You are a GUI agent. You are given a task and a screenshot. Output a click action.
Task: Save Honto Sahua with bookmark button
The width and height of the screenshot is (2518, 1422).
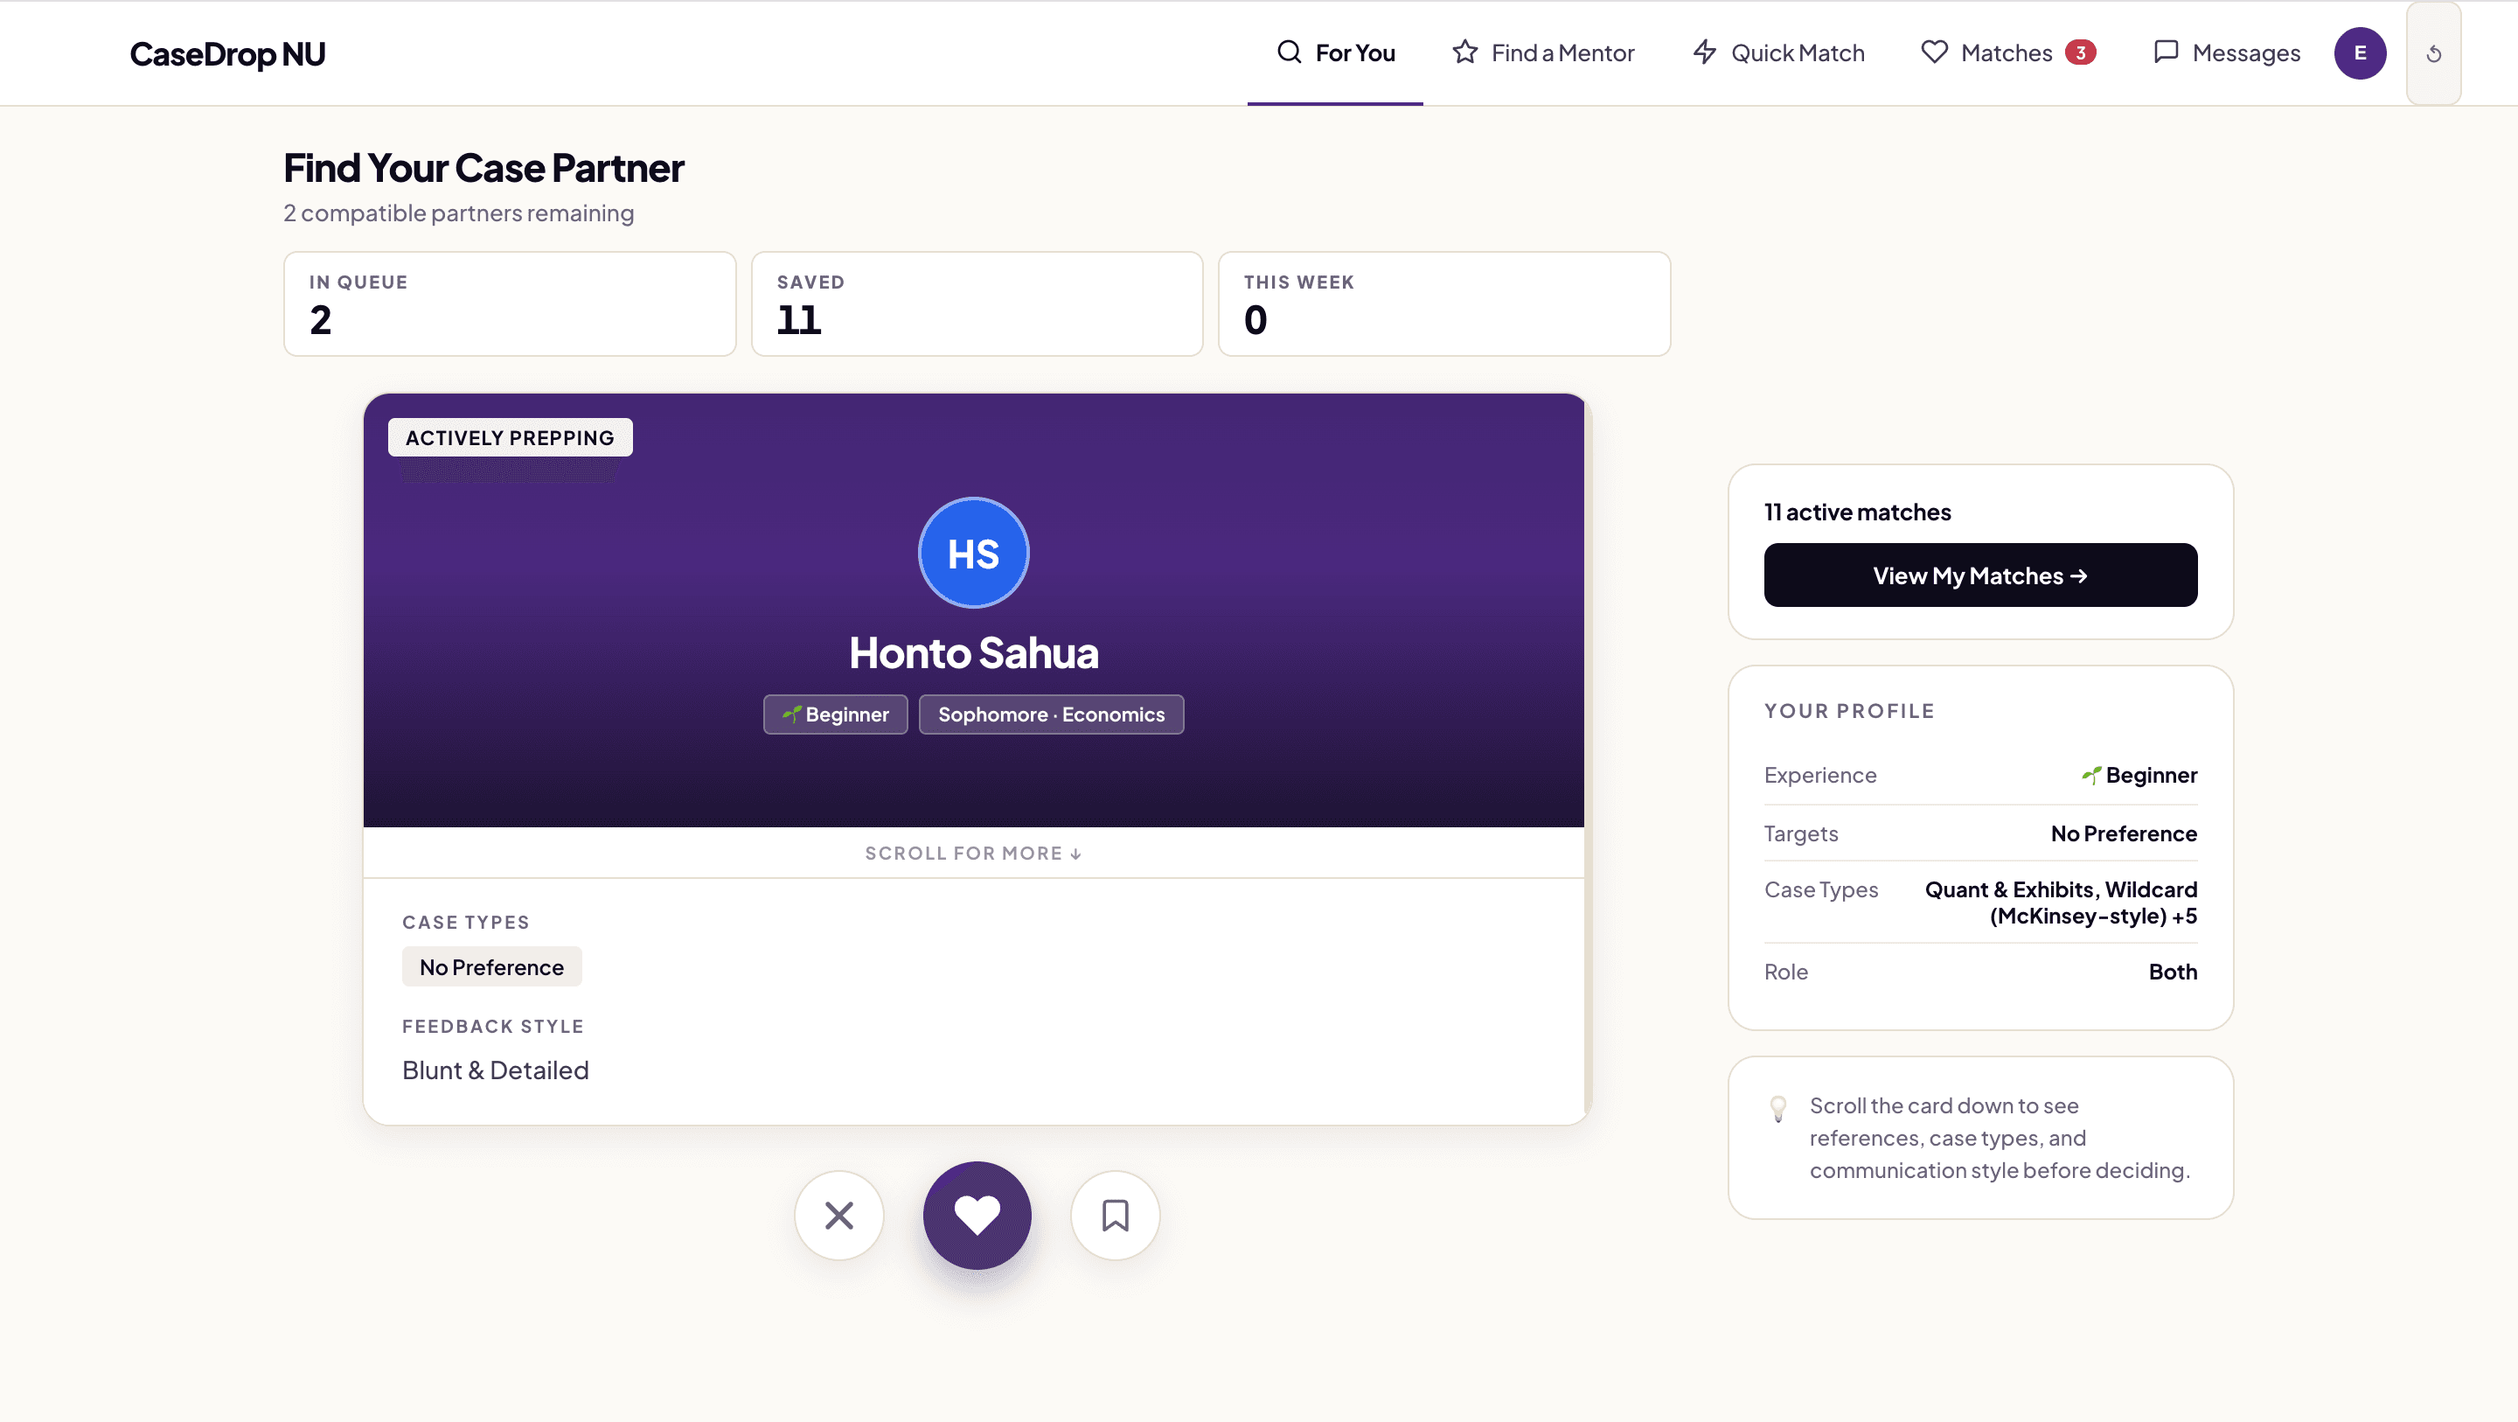click(x=1116, y=1216)
